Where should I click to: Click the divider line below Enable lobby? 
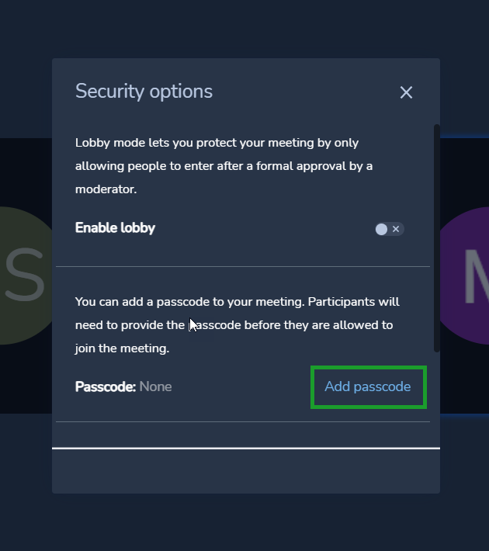243,266
